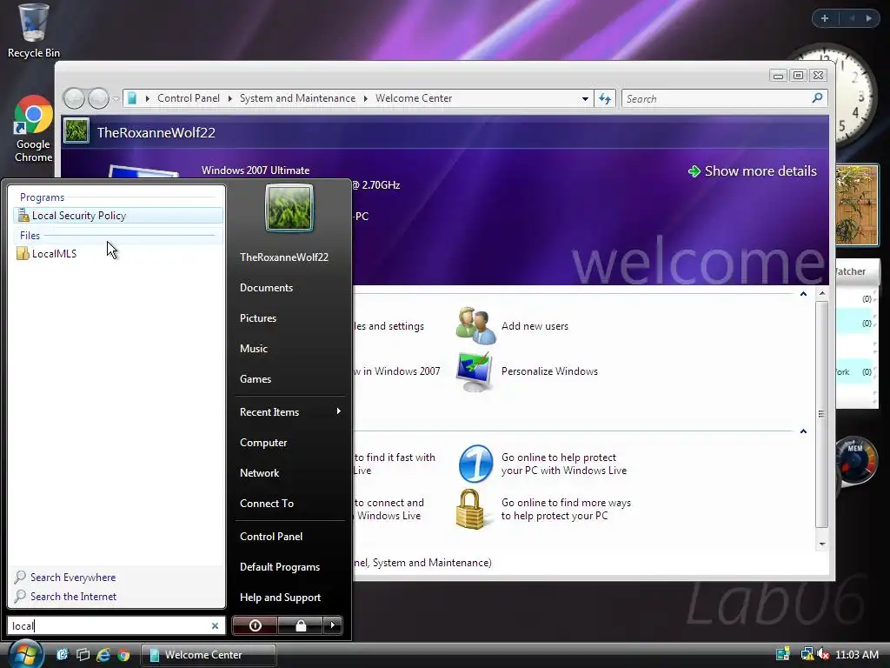Click Welcome Center breadcrumb segment
Screen dimensions: 890x668
414,98
